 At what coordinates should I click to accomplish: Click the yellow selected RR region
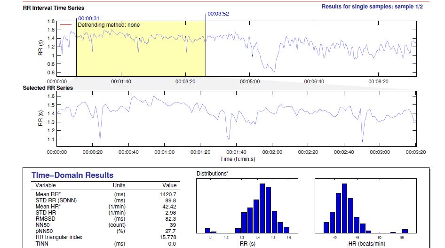click(141, 48)
